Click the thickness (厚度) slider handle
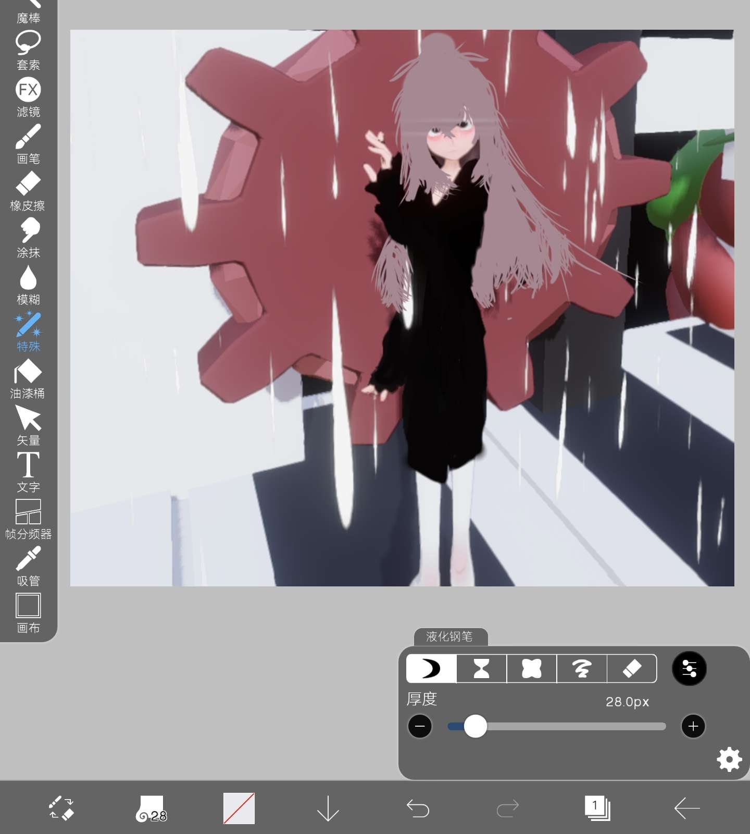The height and width of the screenshot is (834, 750). (475, 726)
